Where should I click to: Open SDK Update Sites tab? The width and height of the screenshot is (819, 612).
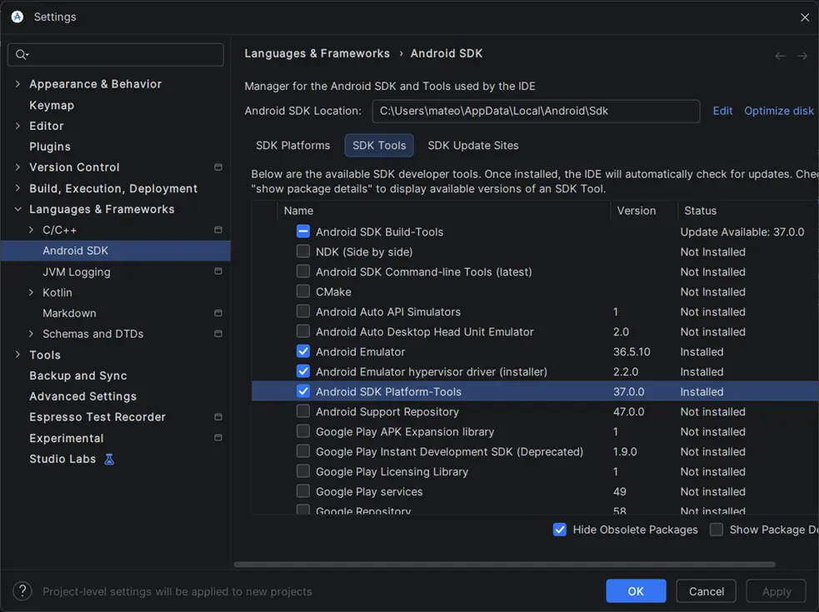[x=473, y=145]
